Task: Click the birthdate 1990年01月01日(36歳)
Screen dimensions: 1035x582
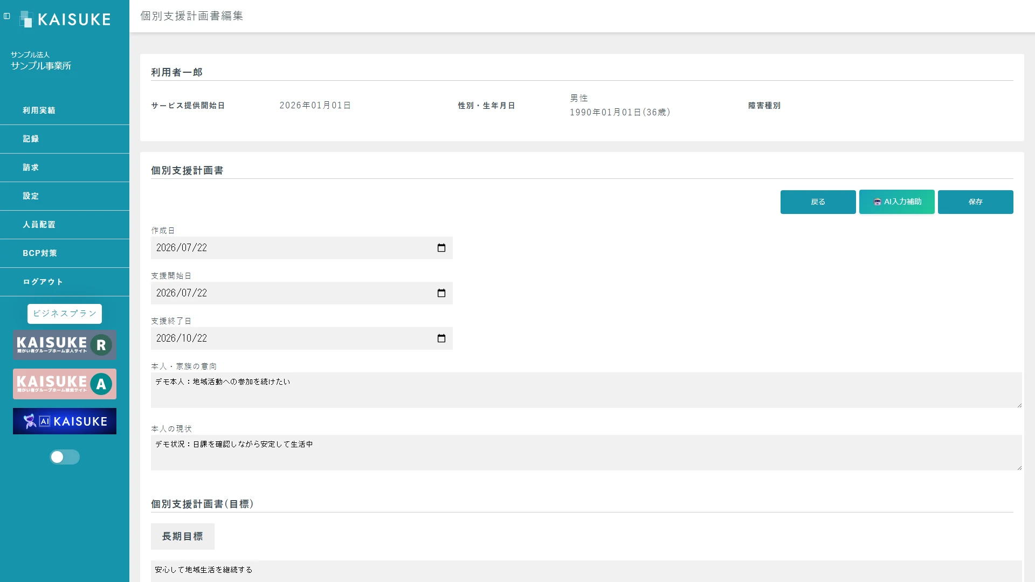Action: pos(620,113)
